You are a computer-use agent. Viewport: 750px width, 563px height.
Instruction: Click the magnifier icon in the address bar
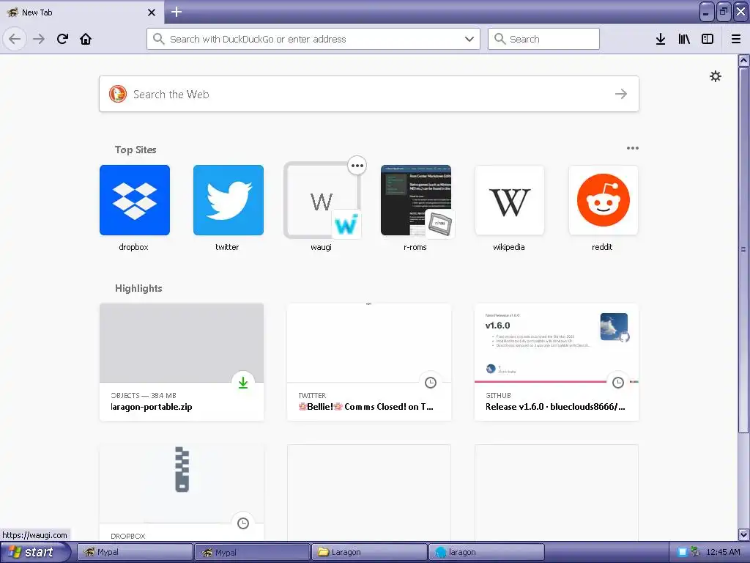click(158, 39)
